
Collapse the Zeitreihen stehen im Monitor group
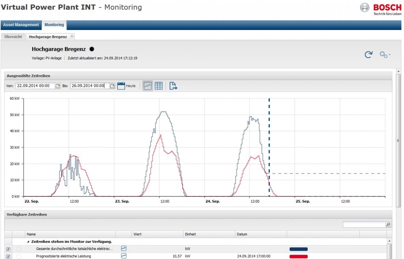pos(28,242)
